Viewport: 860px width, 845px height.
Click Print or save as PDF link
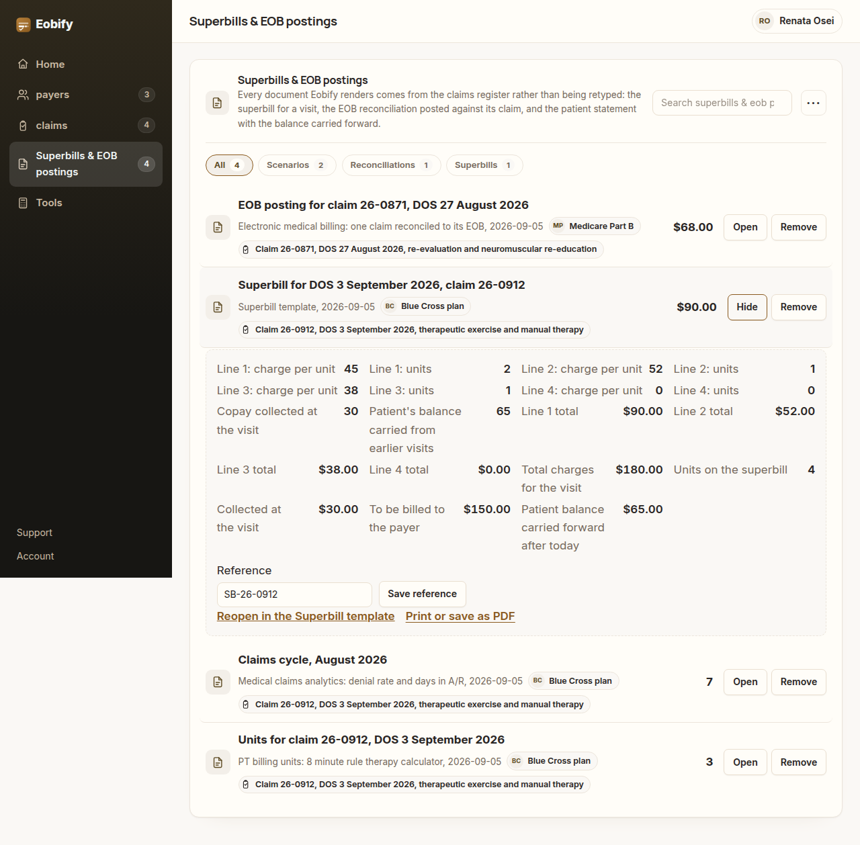click(x=460, y=617)
